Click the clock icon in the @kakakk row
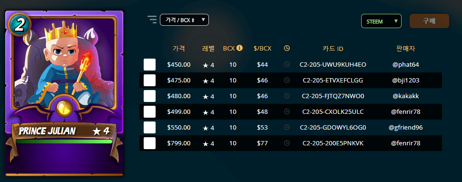Image resolution: width=462 pixels, height=182 pixels. [287, 96]
